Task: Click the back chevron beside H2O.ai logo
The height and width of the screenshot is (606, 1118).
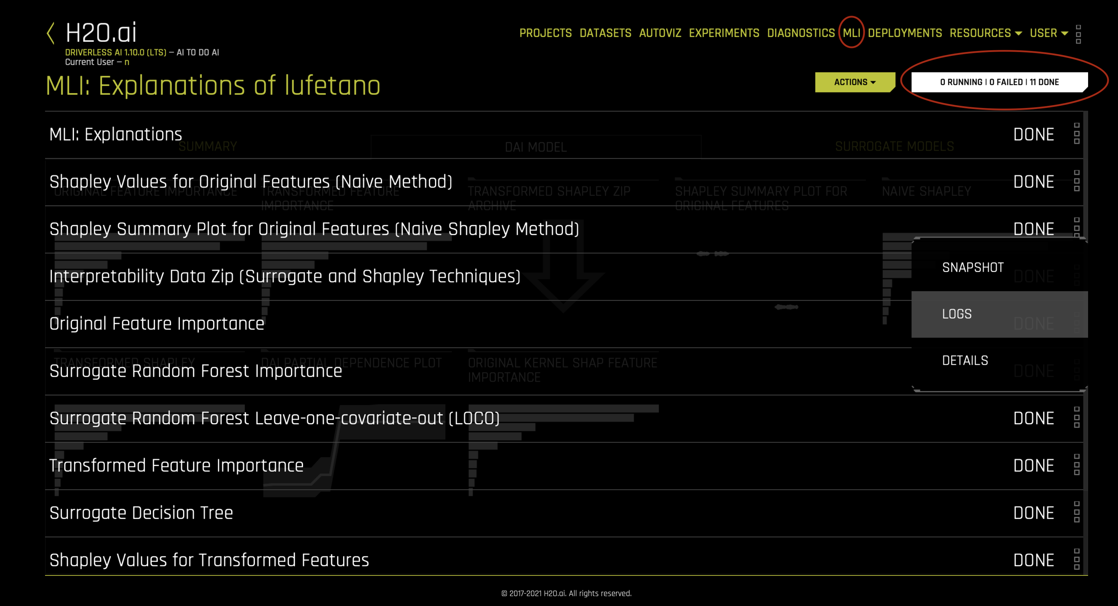Action: [51, 33]
